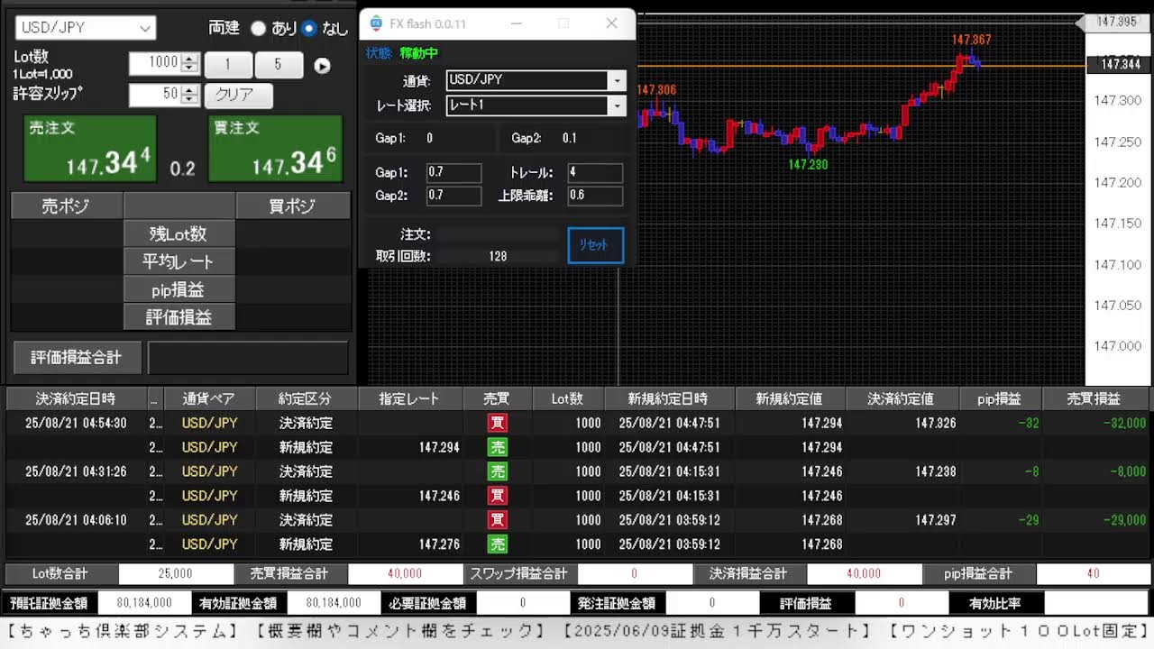Click the lot preset button 1

228,64
